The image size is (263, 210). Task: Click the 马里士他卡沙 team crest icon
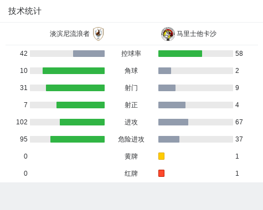click(168, 34)
